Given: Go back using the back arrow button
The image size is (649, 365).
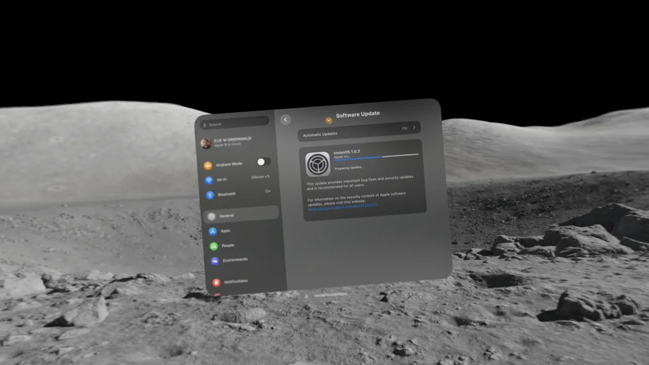Looking at the screenshot, I should (x=285, y=120).
